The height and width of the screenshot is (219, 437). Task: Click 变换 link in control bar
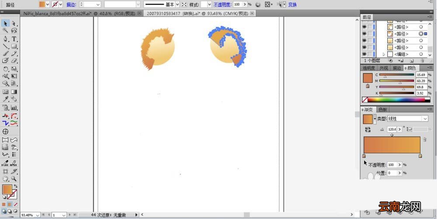(x=292, y=5)
